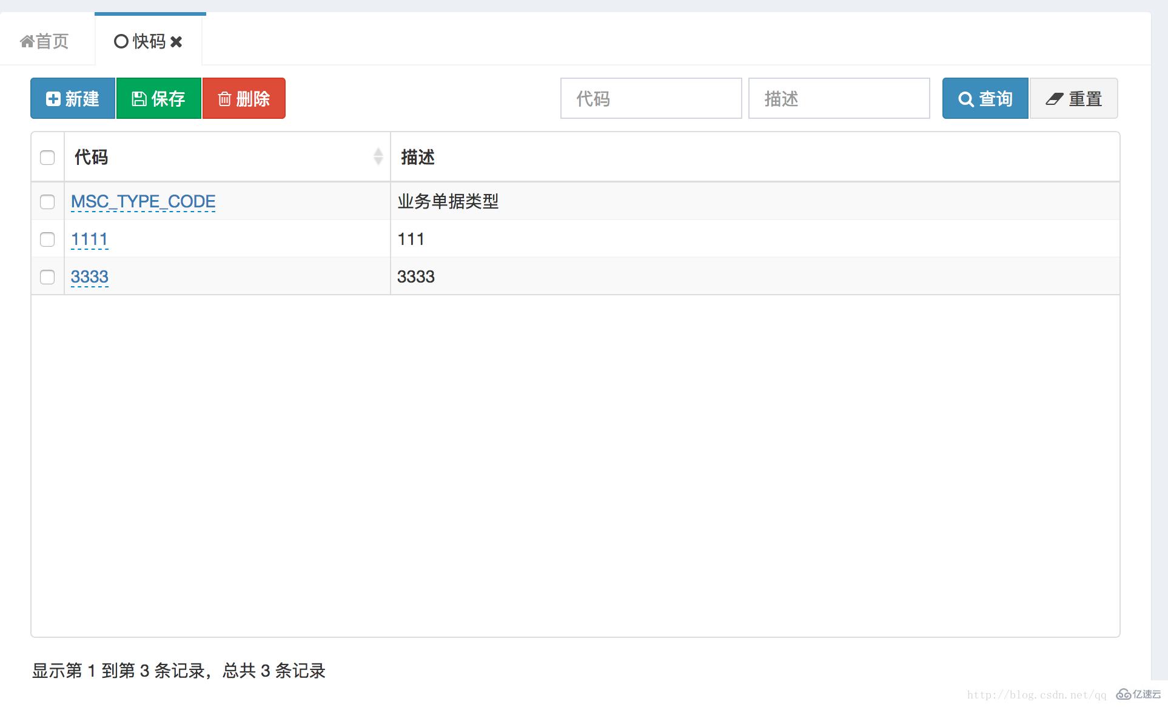The image size is (1168, 707).
Task: Click the 业务单据类型 description cell
Action: [x=755, y=201]
